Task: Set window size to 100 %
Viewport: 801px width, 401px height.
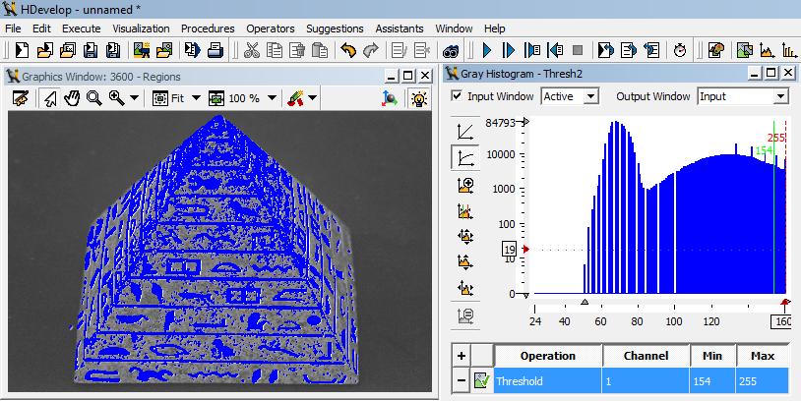Action: 235,98
